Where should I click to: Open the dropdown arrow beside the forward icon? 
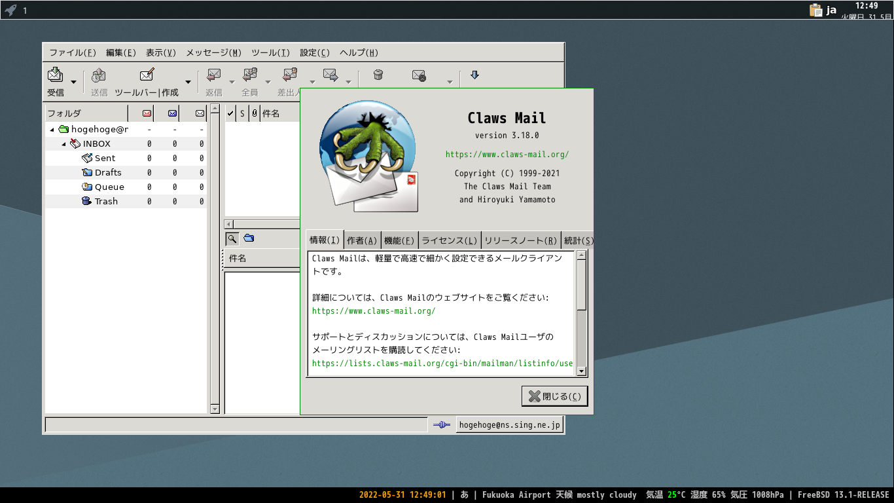coord(348,82)
